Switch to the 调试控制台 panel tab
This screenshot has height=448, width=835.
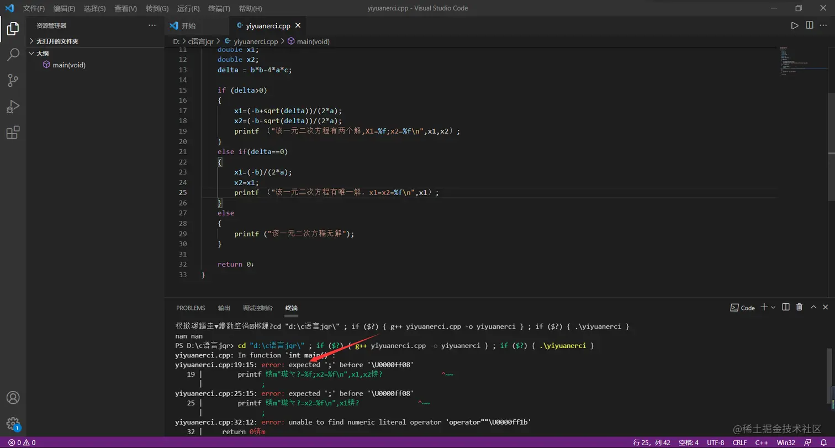258,308
